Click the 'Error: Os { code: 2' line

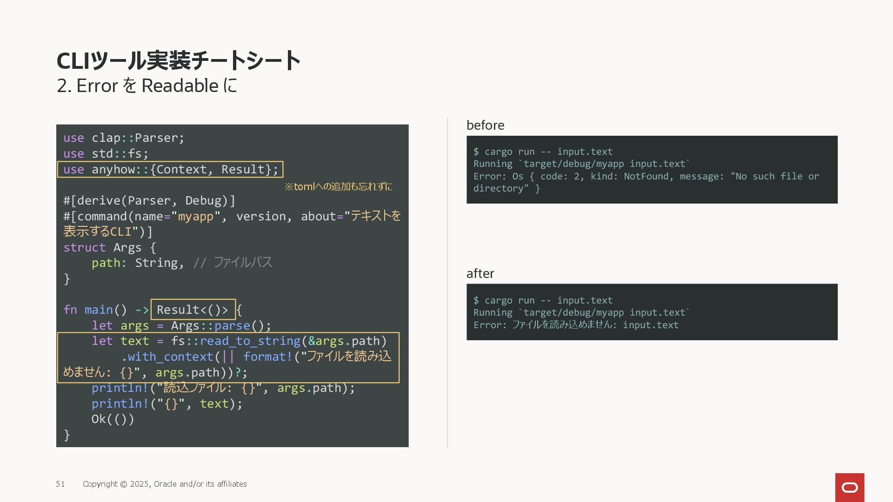(646, 177)
